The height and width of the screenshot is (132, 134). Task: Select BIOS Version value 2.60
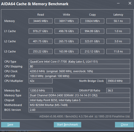79,110
